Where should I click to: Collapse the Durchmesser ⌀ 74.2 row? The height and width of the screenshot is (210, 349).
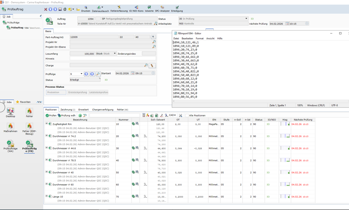pos(47,136)
